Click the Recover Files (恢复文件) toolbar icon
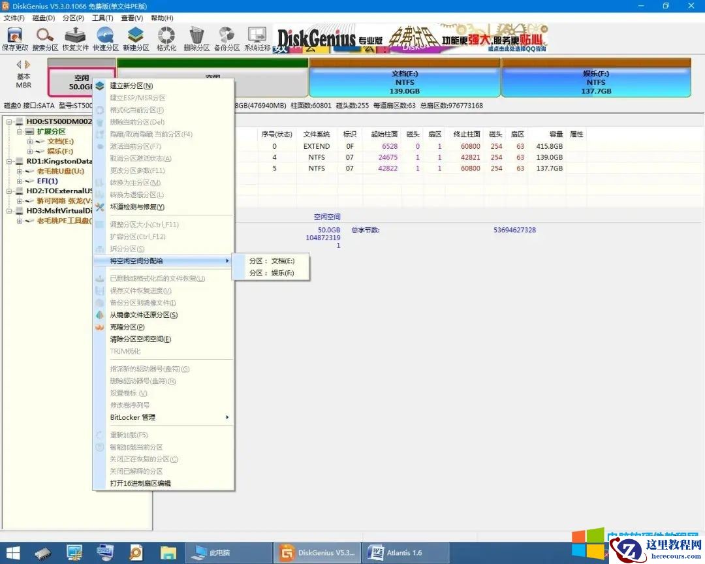 coord(76,39)
